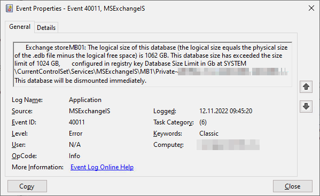Click the Level value Error
Viewport: 320px width, 196px height.
75,134
